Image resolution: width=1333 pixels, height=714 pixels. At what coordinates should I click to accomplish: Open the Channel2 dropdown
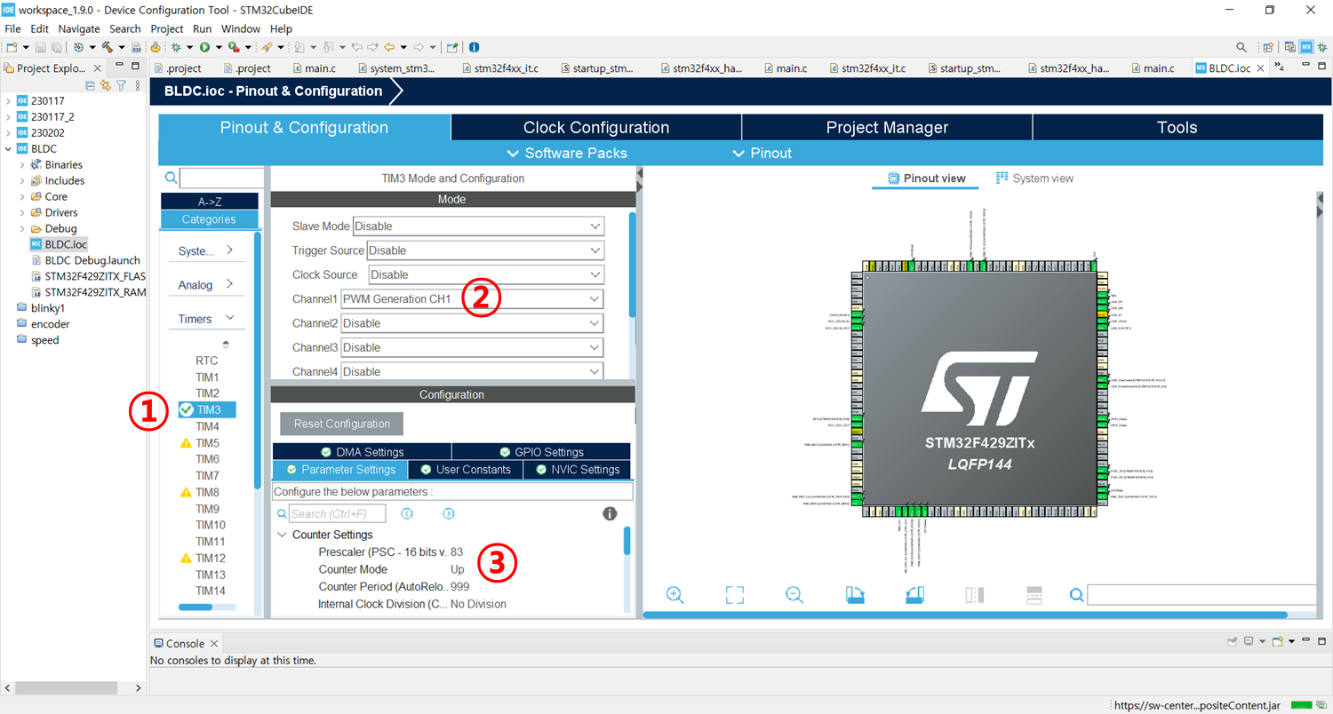tap(472, 323)
